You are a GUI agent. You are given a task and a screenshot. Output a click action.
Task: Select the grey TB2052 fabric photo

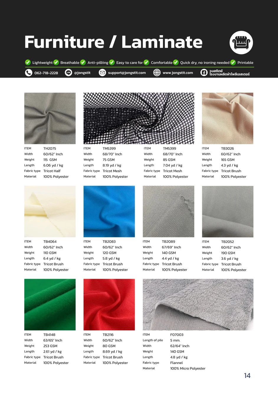pos(228,211)
